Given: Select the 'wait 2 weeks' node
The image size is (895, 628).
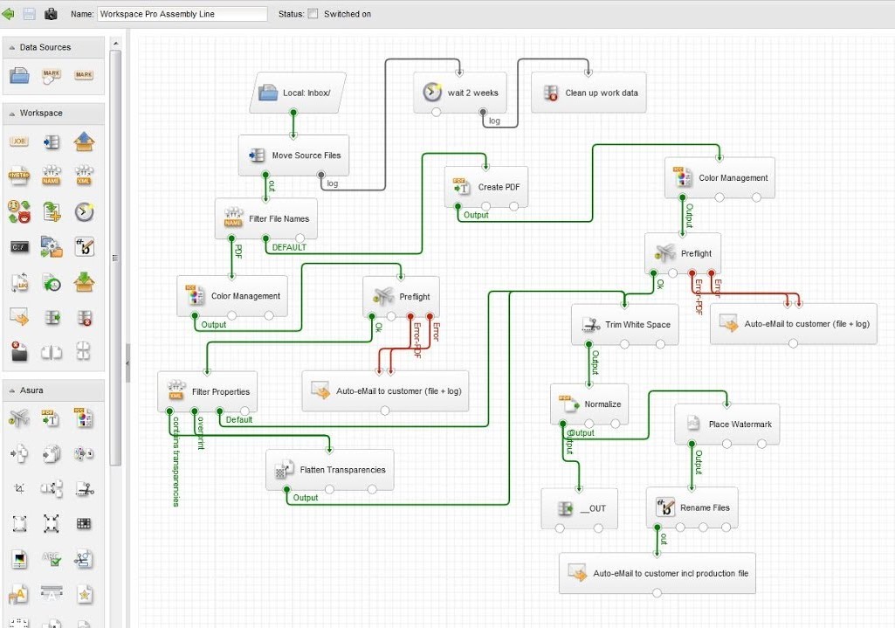Looking at the screenshot, I should click(460, 93).
